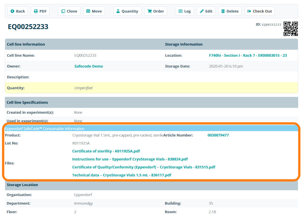This screenshot has width=305, height=220.
Task: Click the Delete trash button
Action: 230,11
